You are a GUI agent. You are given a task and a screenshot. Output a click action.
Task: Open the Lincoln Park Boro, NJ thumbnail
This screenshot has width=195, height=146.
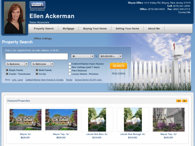[x=97, y=119]
